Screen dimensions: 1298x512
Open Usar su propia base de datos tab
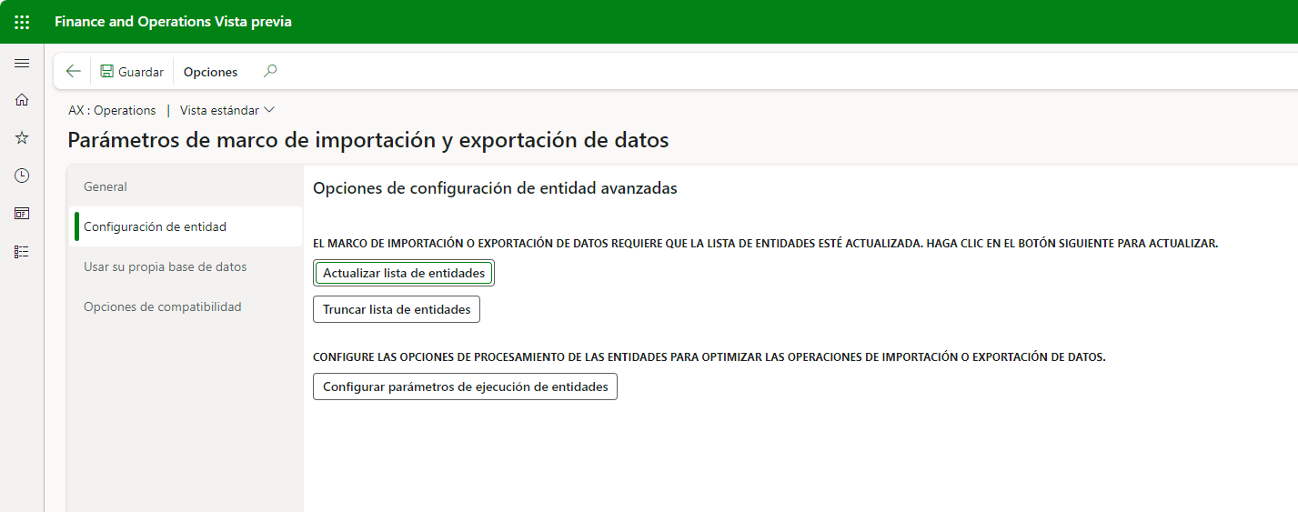coord(165,266)
